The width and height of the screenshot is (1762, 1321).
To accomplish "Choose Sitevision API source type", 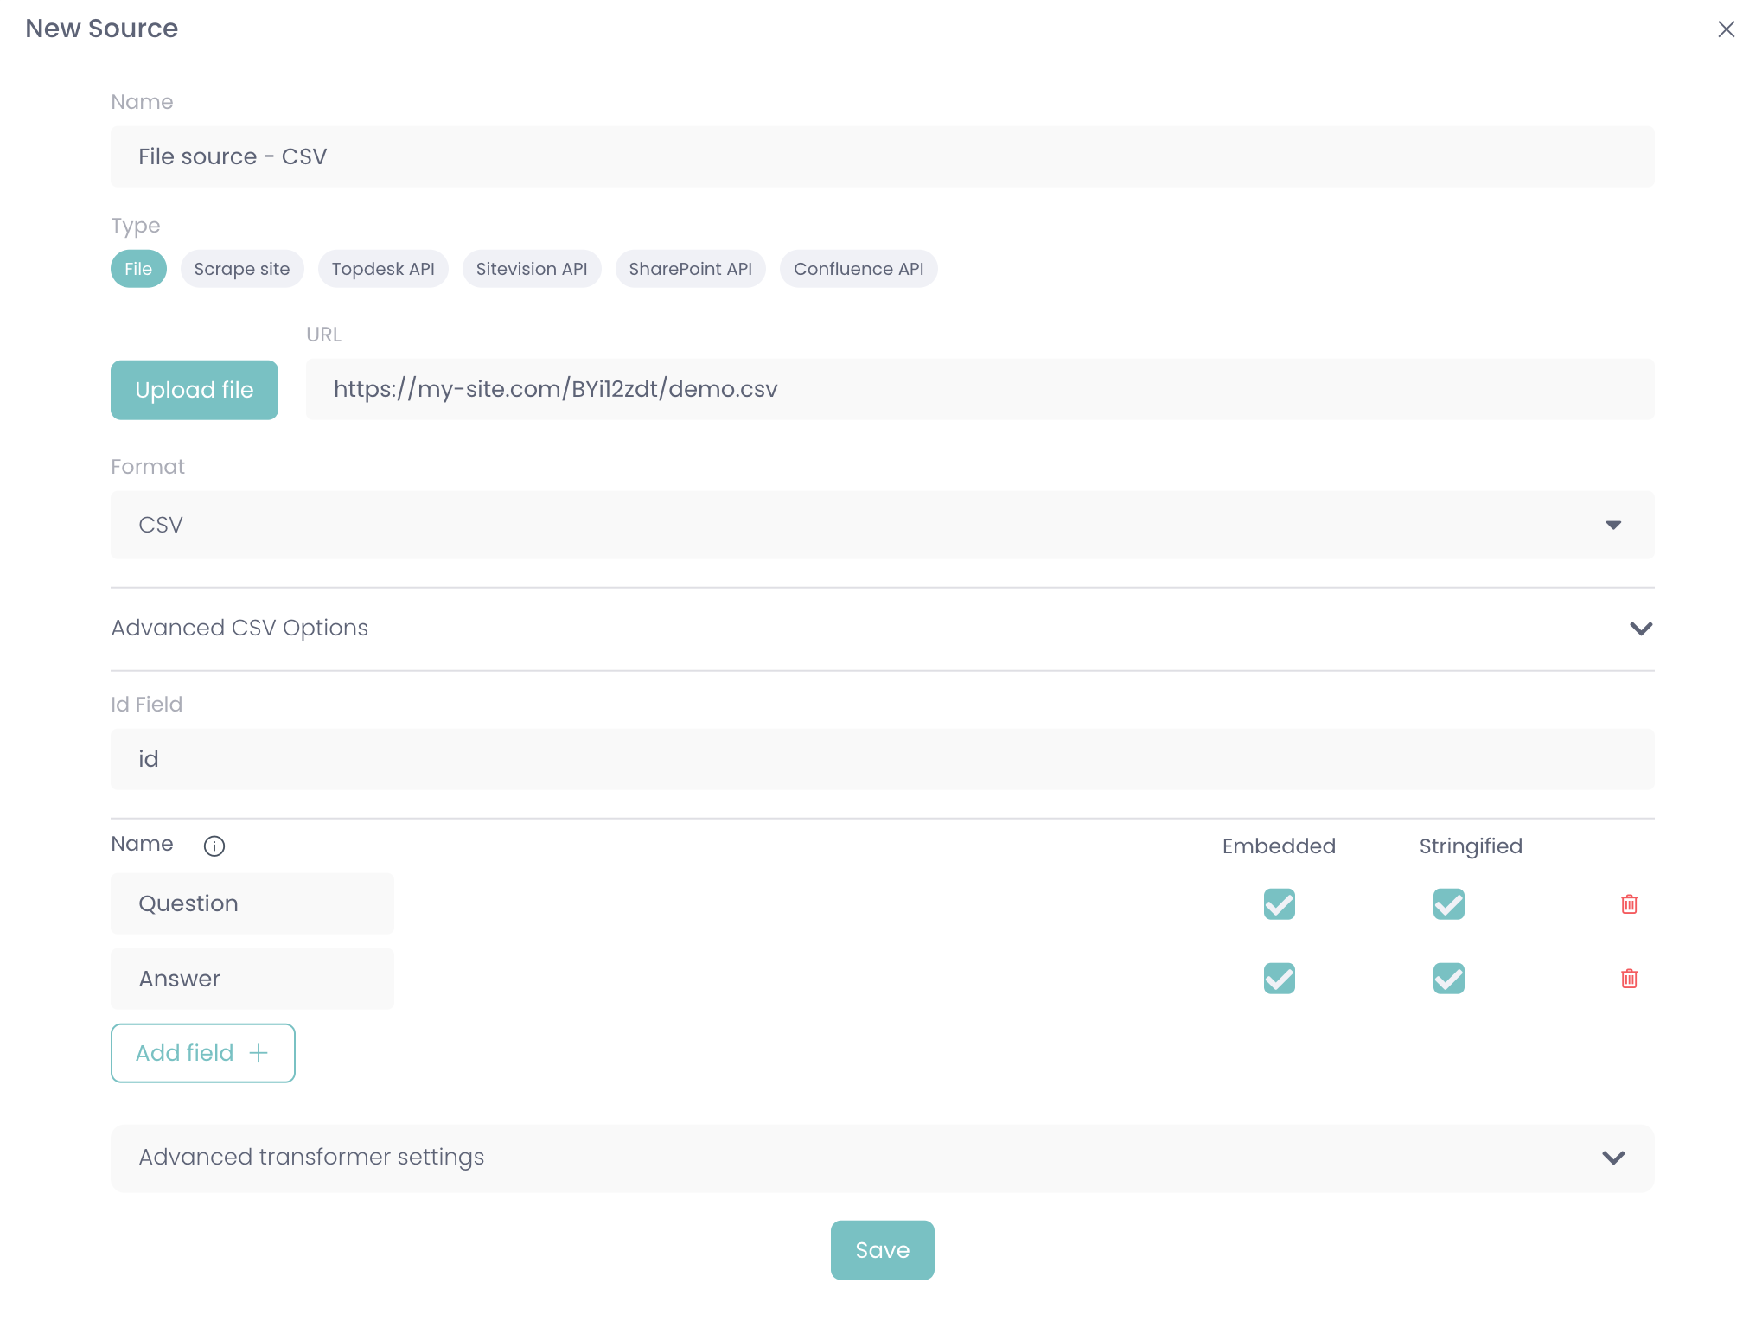I will [x=532, y=269].
